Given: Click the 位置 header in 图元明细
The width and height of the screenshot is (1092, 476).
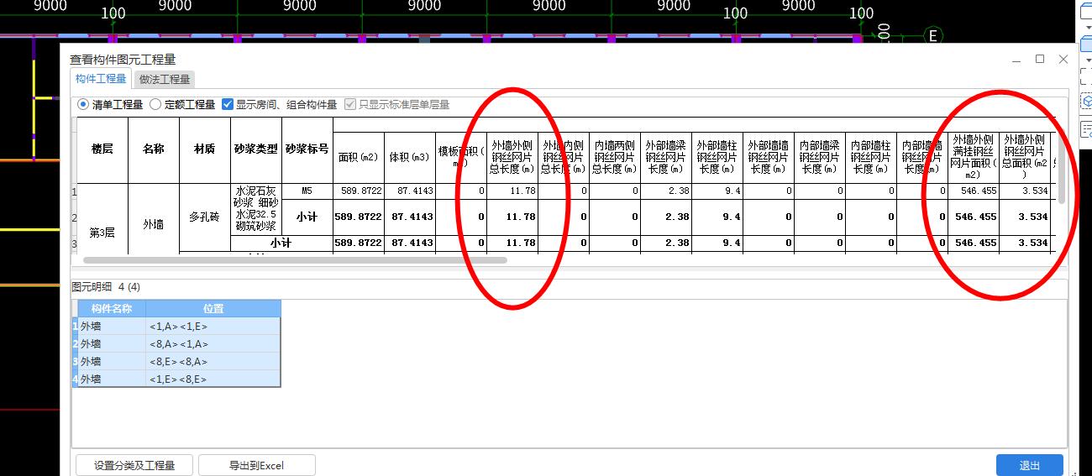Looking at the screenshot, I should click(213, 308).
